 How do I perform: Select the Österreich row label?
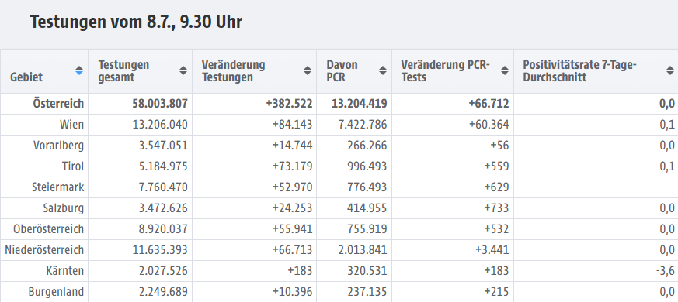pos(58,104)
